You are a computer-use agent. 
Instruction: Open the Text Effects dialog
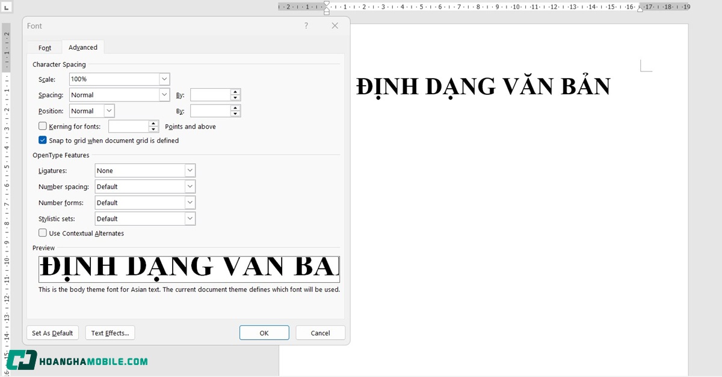point(110,333)
